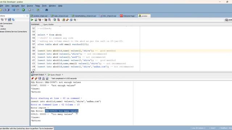Viewport: 232px width, 130px height.
Task: Open the Explain Plan dropdown arrow
Action: (x=43, y=20)
